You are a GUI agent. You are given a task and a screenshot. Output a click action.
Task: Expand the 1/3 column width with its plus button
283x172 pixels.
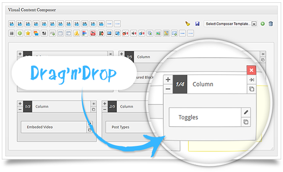[x=20, y=103]
